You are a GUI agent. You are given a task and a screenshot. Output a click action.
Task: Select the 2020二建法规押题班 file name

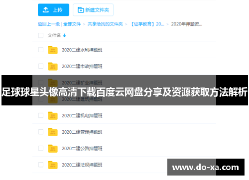(x=82, y=165)
